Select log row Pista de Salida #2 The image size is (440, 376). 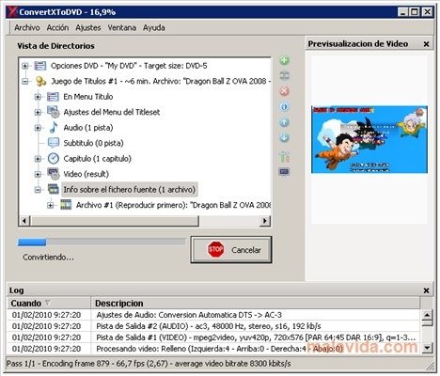pyautogui.click(x=213, y=326)
